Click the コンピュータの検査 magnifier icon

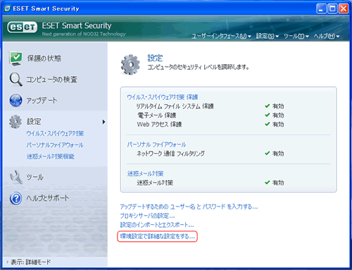(15, 79)
